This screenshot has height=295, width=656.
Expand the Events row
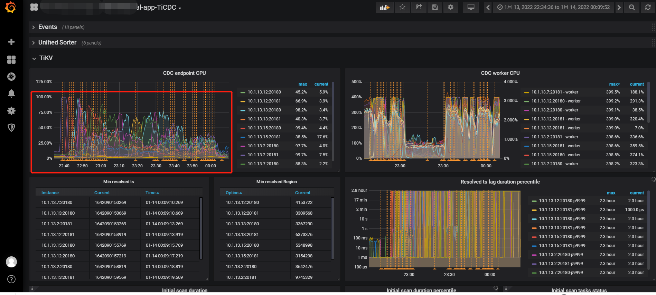(x=47, y=27)
